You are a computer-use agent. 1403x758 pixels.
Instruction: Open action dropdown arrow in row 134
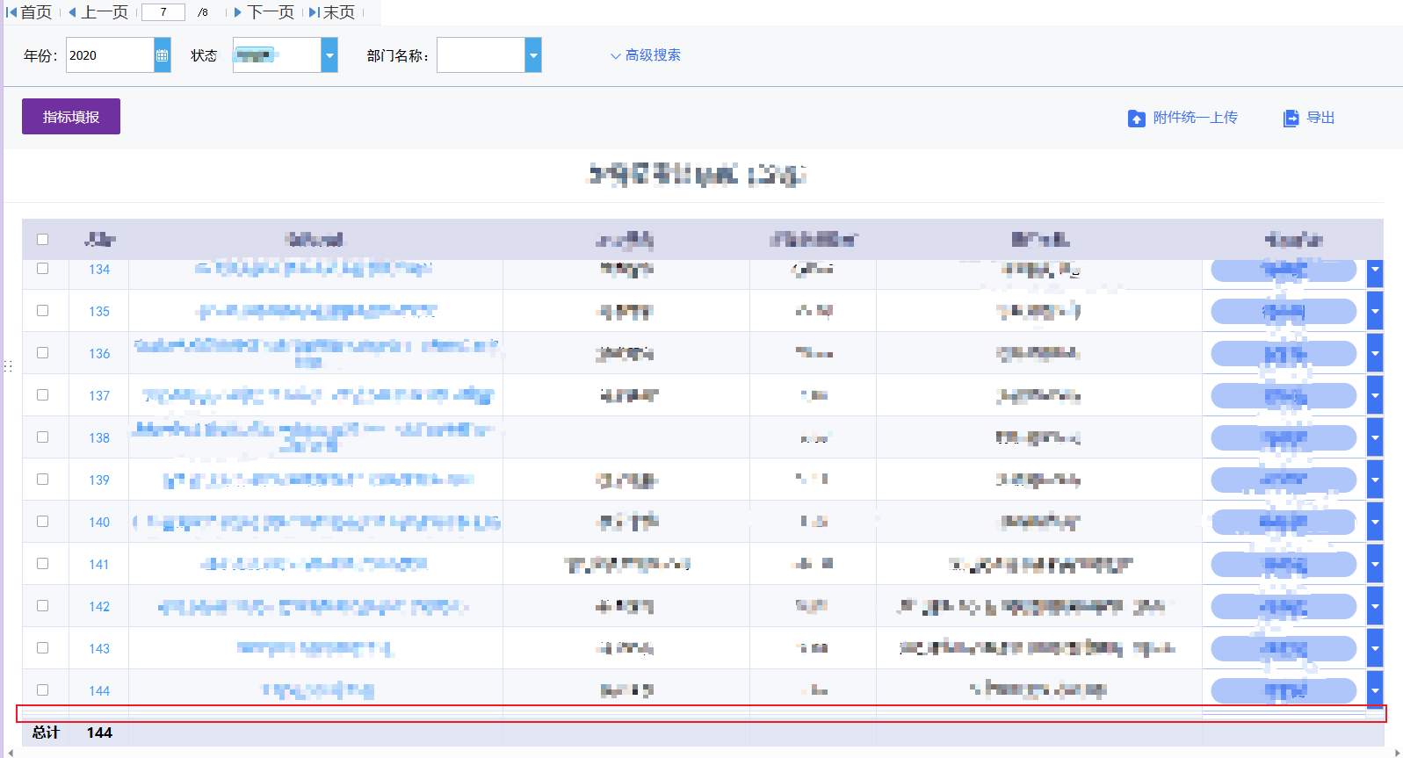click(x=1375, y=273)
